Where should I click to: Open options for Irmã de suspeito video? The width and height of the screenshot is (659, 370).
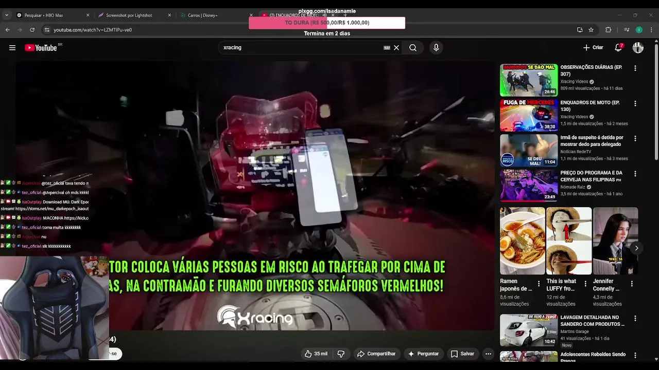point(635,139)
